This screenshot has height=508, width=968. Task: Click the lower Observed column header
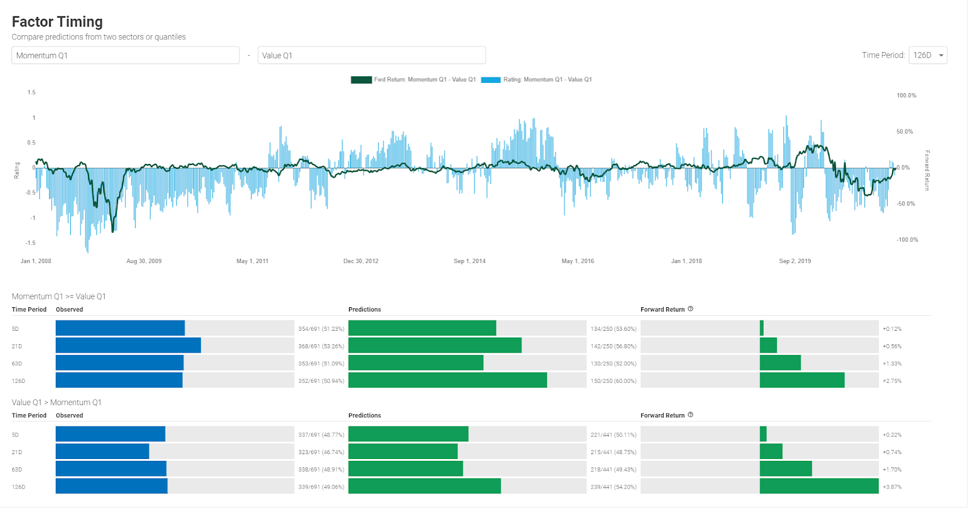[70, 415]
